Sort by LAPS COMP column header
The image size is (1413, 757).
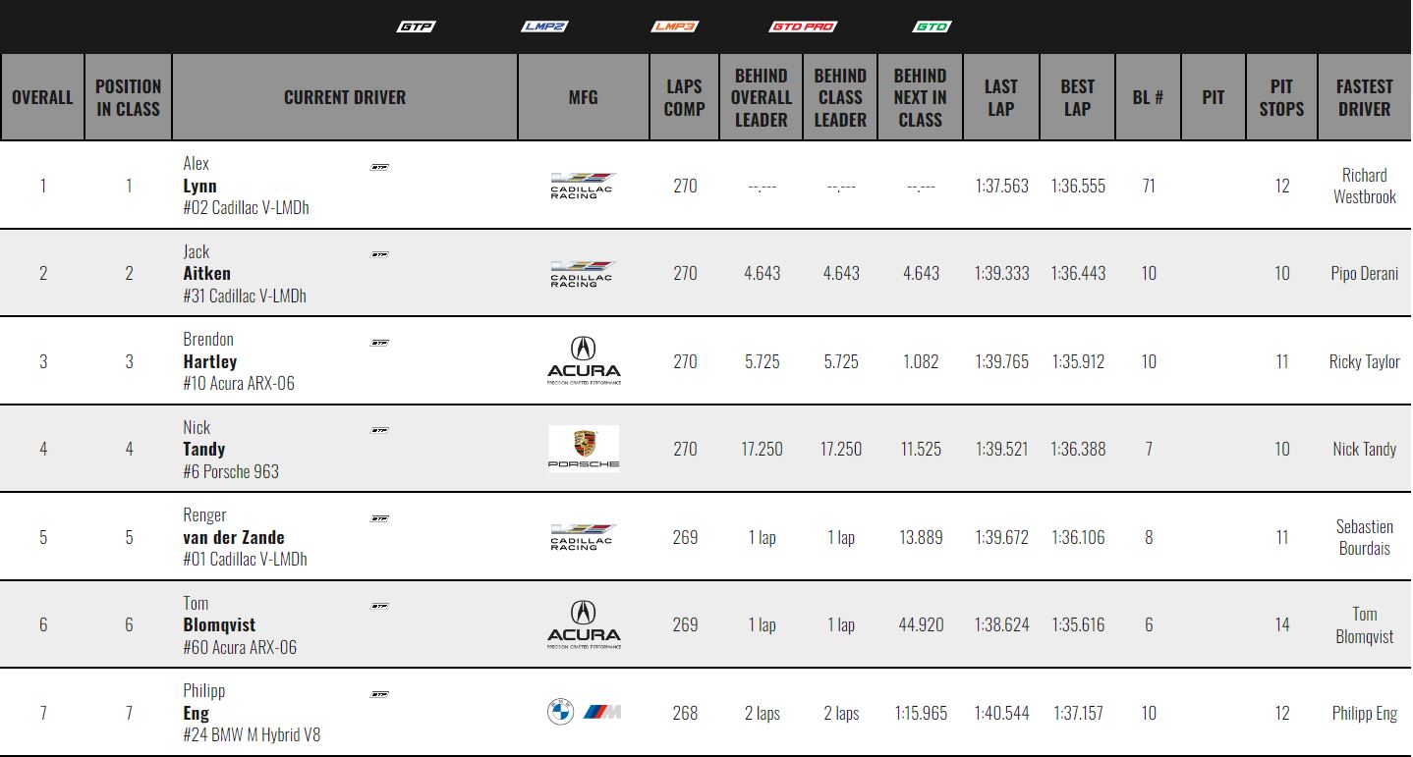[x=684, y=97]
